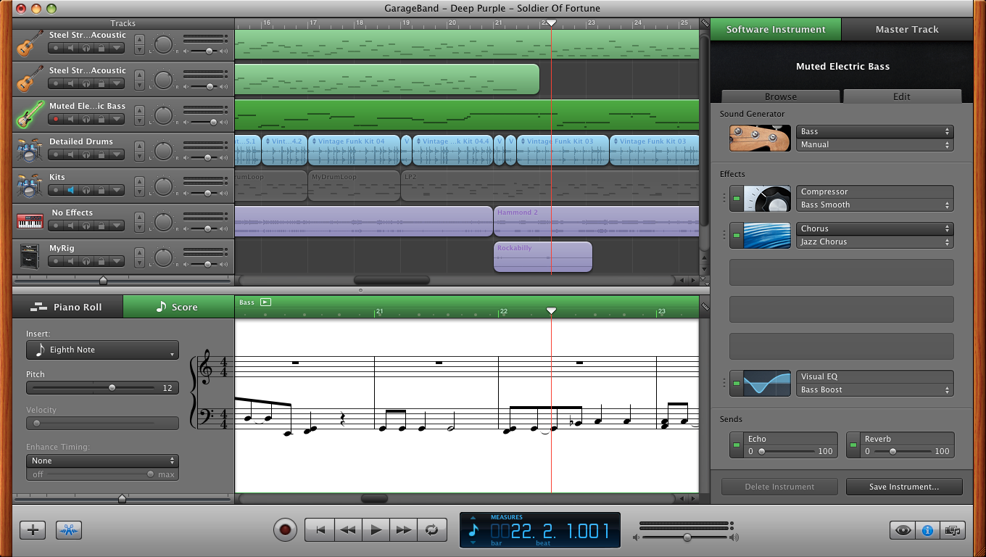Enable recording on the MyRig track
Image resolution: width=986 pixels, height=557 pixels.
coord(55,261)
